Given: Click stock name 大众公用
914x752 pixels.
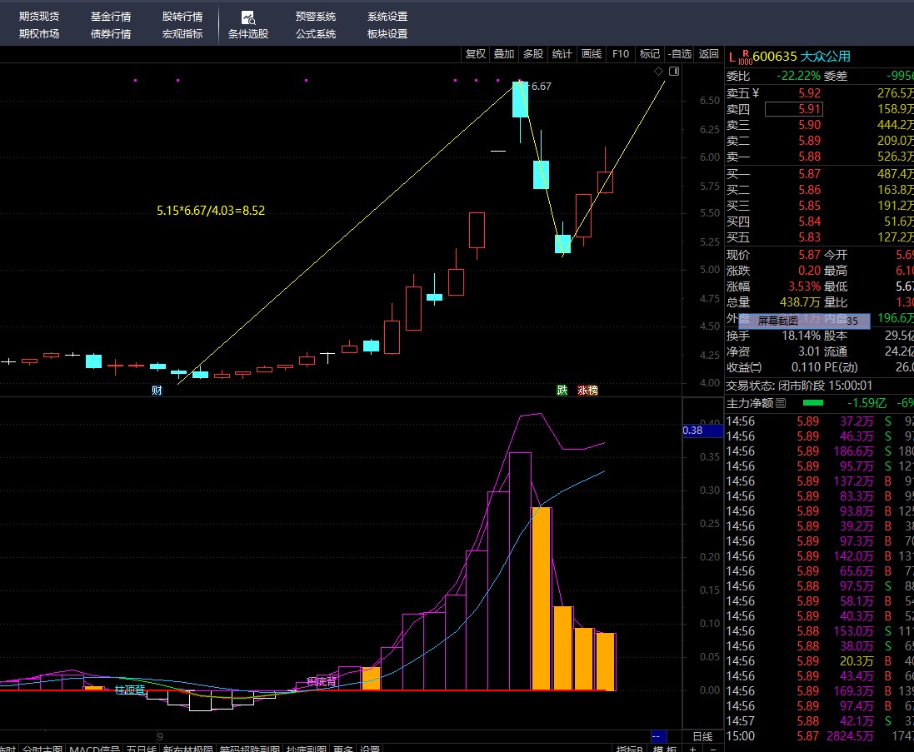Looking at the screenshot, I should pos(826,57).
